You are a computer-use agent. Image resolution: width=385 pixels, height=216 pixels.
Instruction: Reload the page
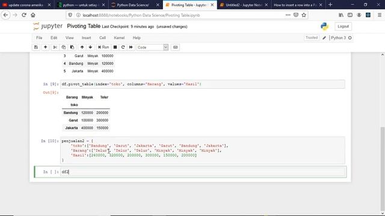24,15
